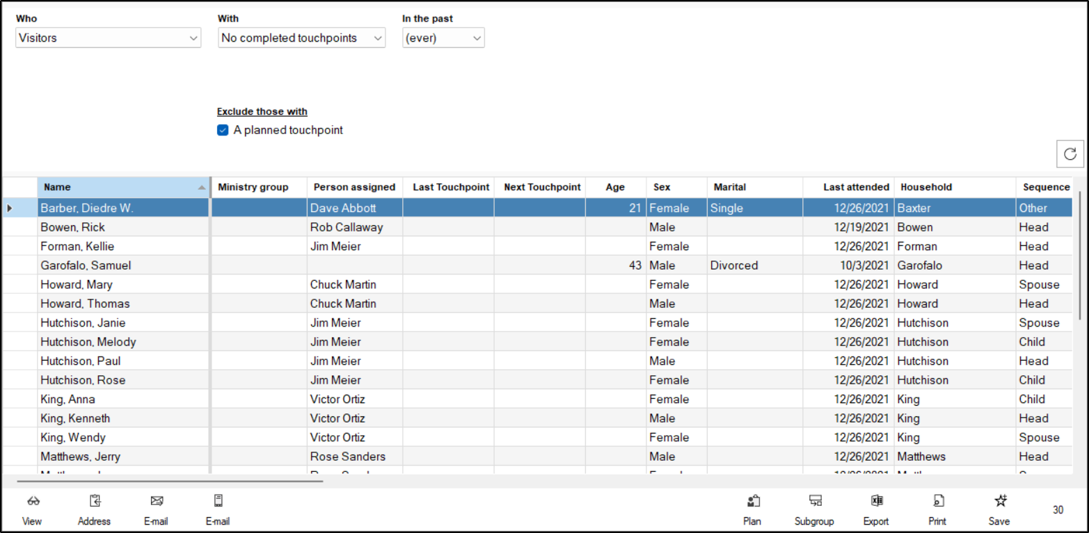The image size is (1089, 533).
Task: Click the E-mail icon with mobile phone
Action: (x=218, y=502)
